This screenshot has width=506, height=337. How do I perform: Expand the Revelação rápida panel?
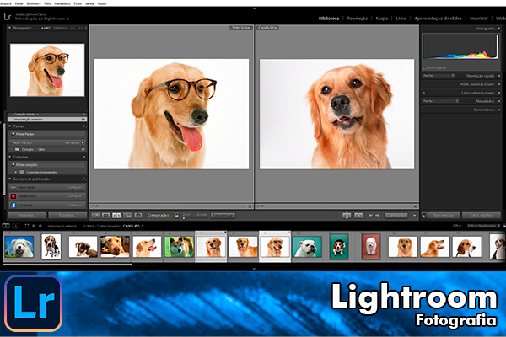pos(499,76)
